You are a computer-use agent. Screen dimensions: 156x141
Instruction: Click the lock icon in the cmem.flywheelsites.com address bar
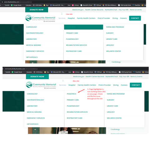click(2, 2)
